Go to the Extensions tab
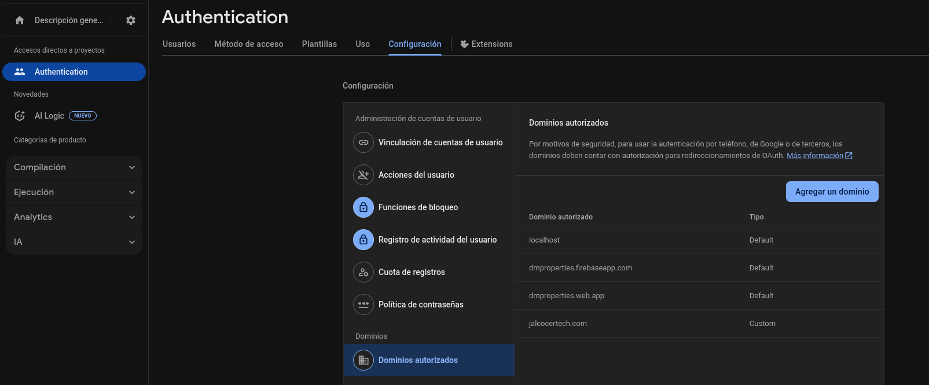 click(x=486, y=44)
